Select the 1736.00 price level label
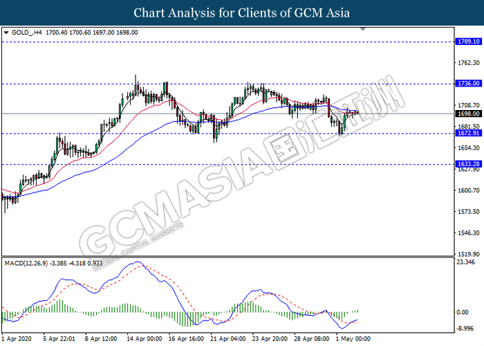This screenshot has height=346, width=484. point(468,84)
